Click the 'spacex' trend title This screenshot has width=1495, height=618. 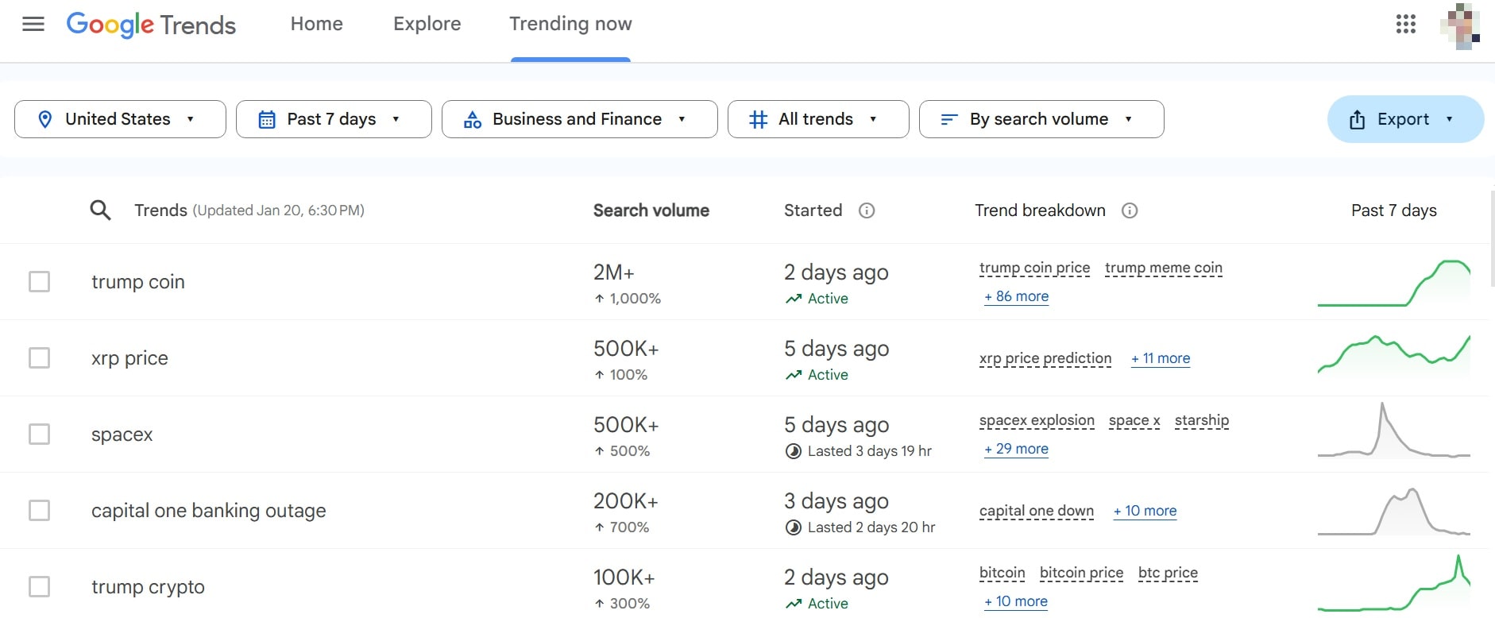(122, 435)
